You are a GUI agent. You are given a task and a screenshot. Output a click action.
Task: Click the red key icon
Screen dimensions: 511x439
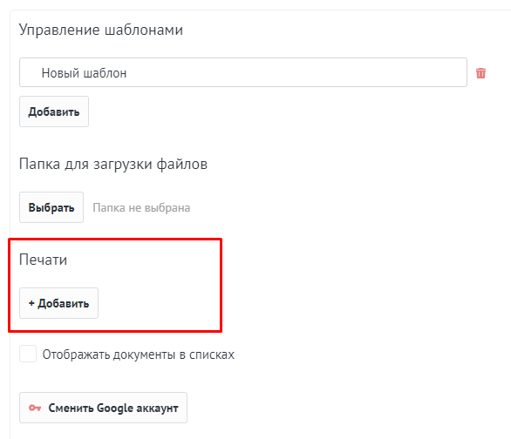point(35,408)
